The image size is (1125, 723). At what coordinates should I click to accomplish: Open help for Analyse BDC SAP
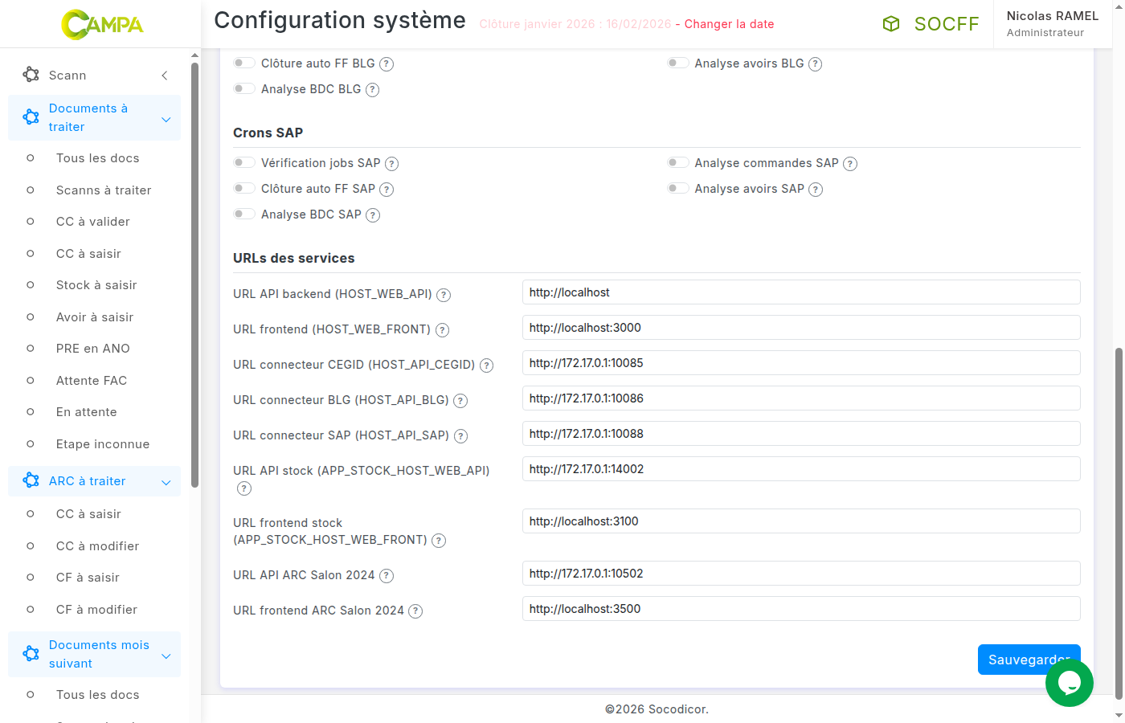[373, 215]
